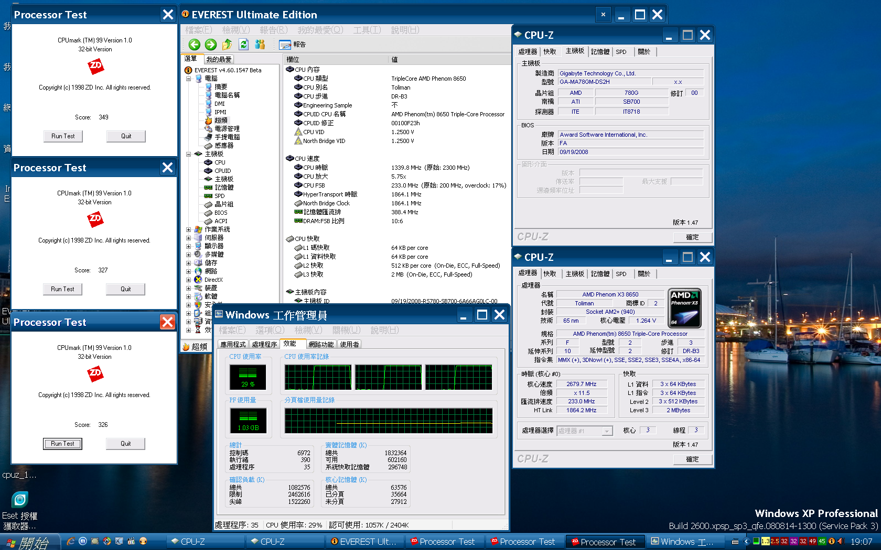
Task: Open Task Manager 選項(O) menu
Action: tap(270, 330)
